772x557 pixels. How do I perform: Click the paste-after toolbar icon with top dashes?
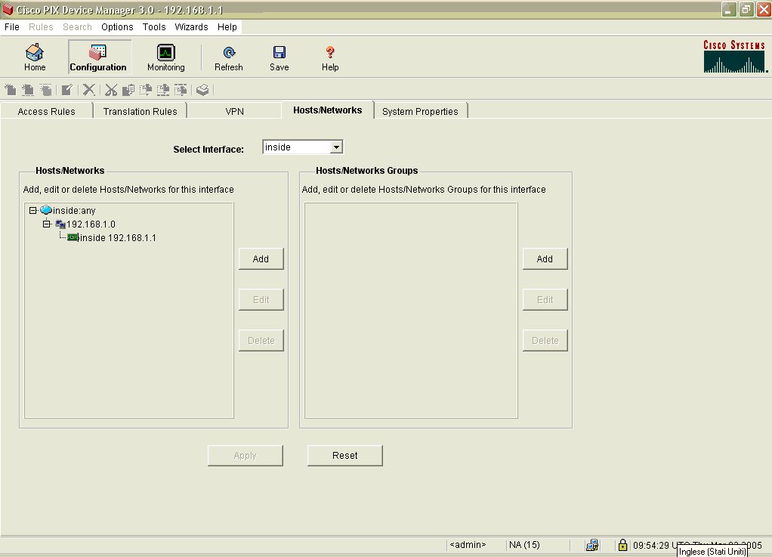181,90
